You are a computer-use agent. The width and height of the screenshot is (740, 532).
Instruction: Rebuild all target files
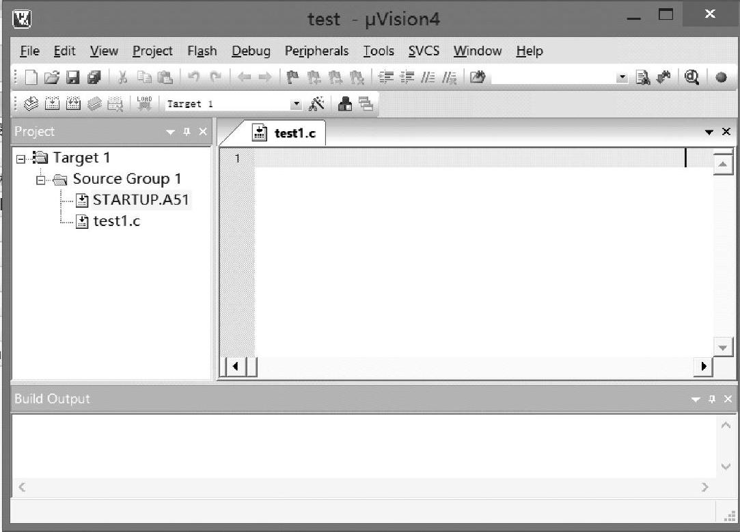73,103
